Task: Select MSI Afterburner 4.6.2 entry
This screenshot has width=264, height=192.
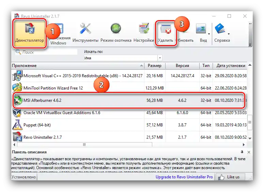Action: (129, 100)
